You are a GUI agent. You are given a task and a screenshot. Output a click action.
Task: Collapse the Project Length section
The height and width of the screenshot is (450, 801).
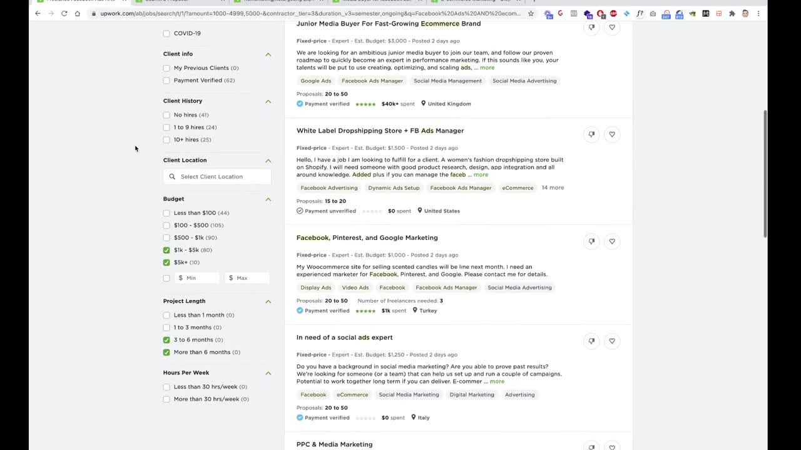click(268, 301)
